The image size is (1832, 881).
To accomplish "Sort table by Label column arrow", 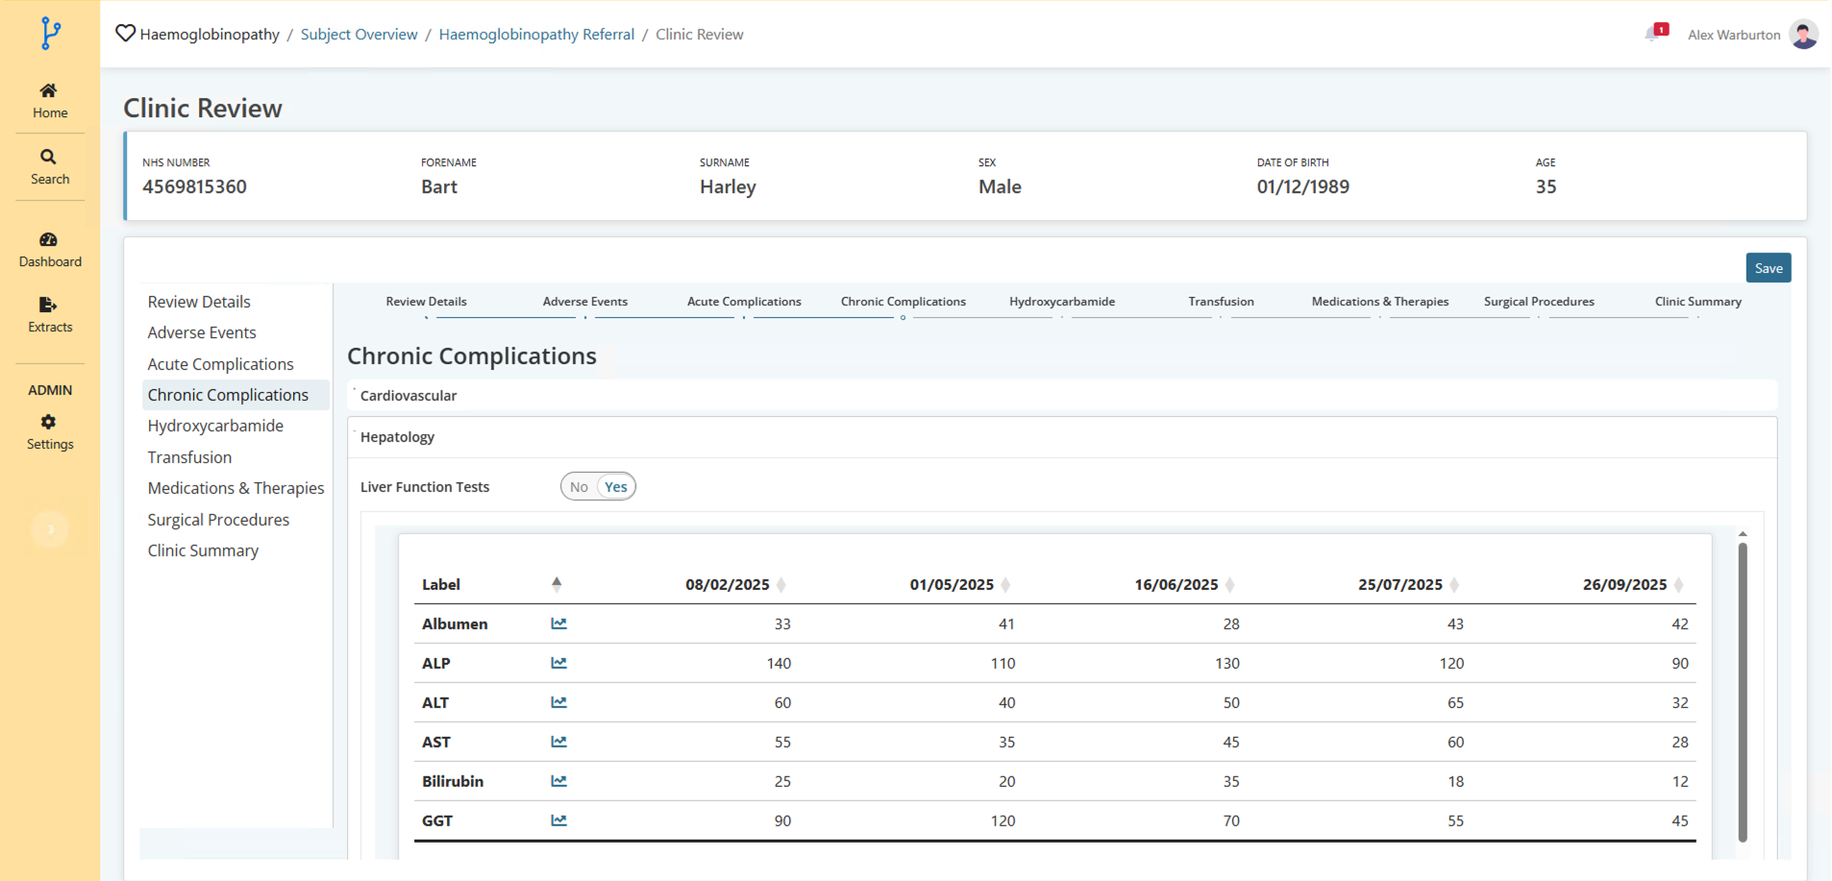I will coord(557,584).
